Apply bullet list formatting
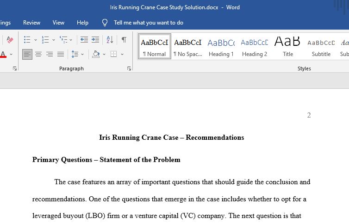 coord(27,40)
